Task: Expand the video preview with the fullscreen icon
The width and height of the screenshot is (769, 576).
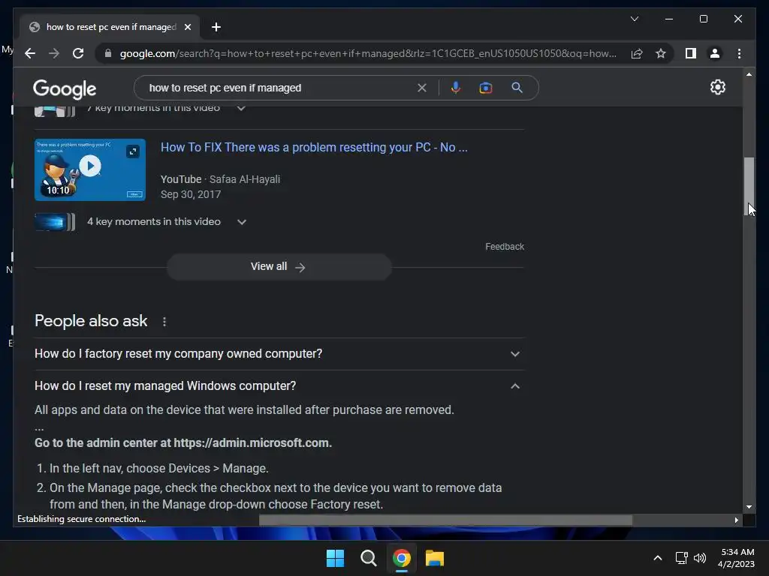Action: (x=133, y=151)
